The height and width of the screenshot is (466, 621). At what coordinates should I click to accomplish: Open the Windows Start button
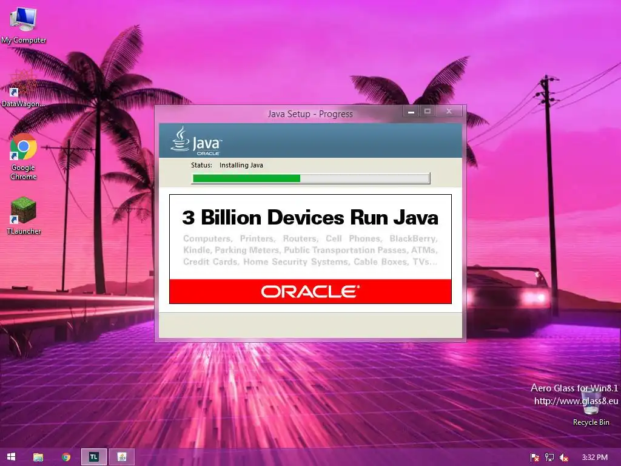point(11,457)
